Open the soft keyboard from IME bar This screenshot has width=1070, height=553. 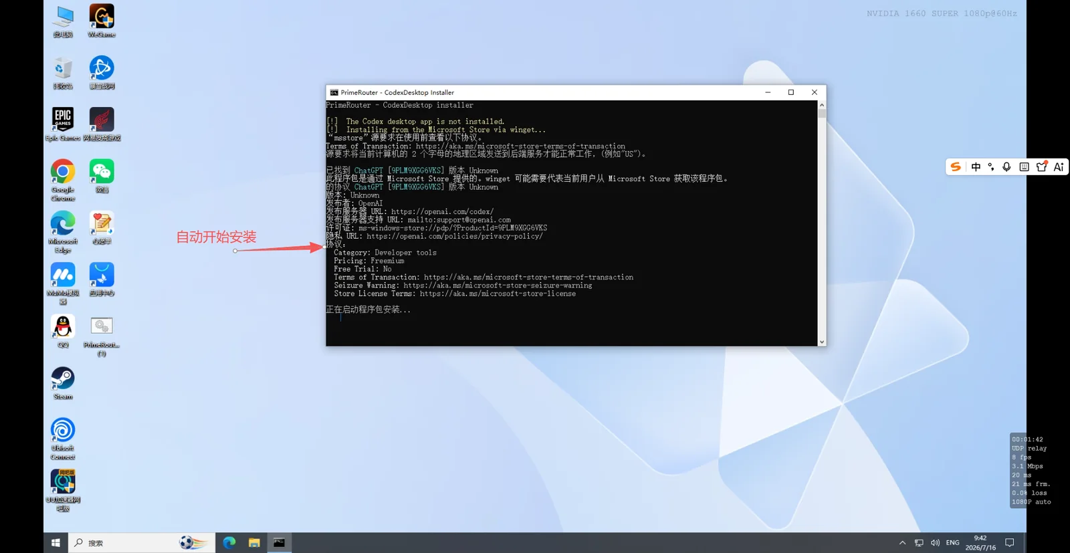(x=1024, y=167)
